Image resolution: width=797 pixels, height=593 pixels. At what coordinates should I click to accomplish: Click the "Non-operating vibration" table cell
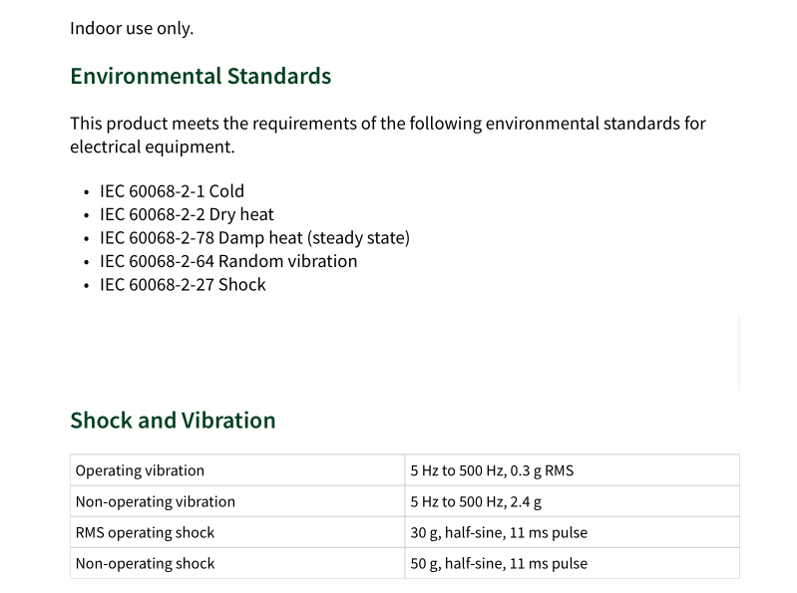click(x=156, y=501)
